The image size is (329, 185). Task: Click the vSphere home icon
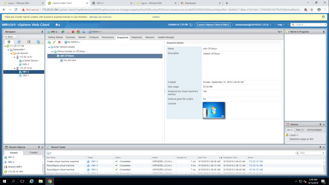57,25
